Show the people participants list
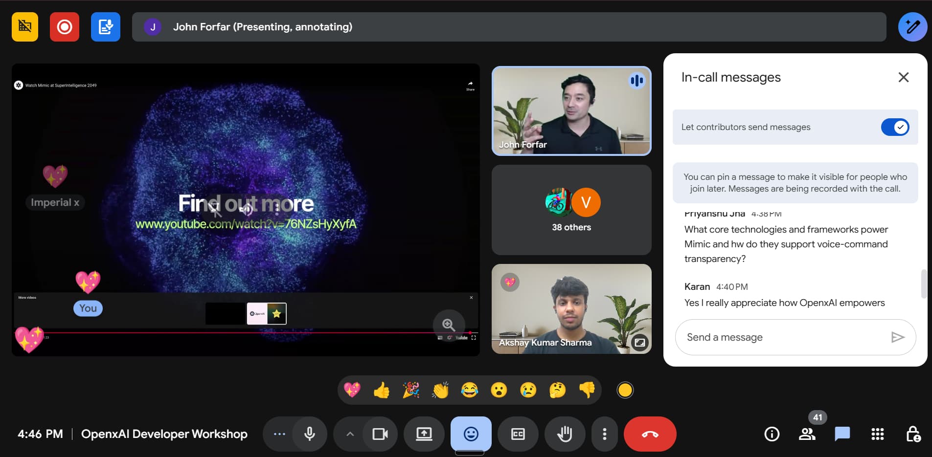This screenshot has height=457, width=932. coord(807,434)
